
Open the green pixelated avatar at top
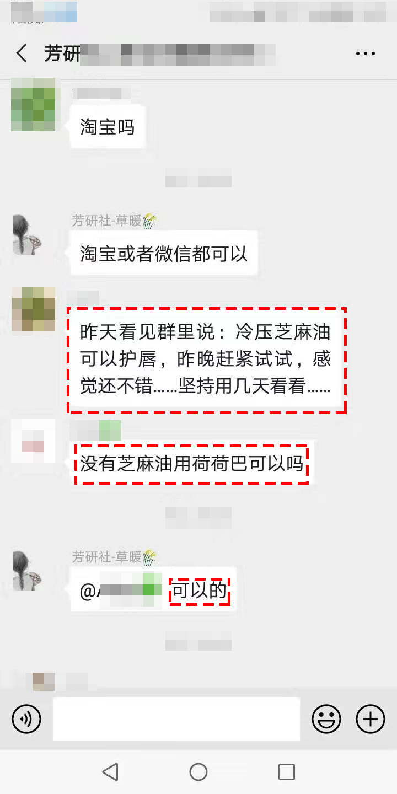point(33,105)
